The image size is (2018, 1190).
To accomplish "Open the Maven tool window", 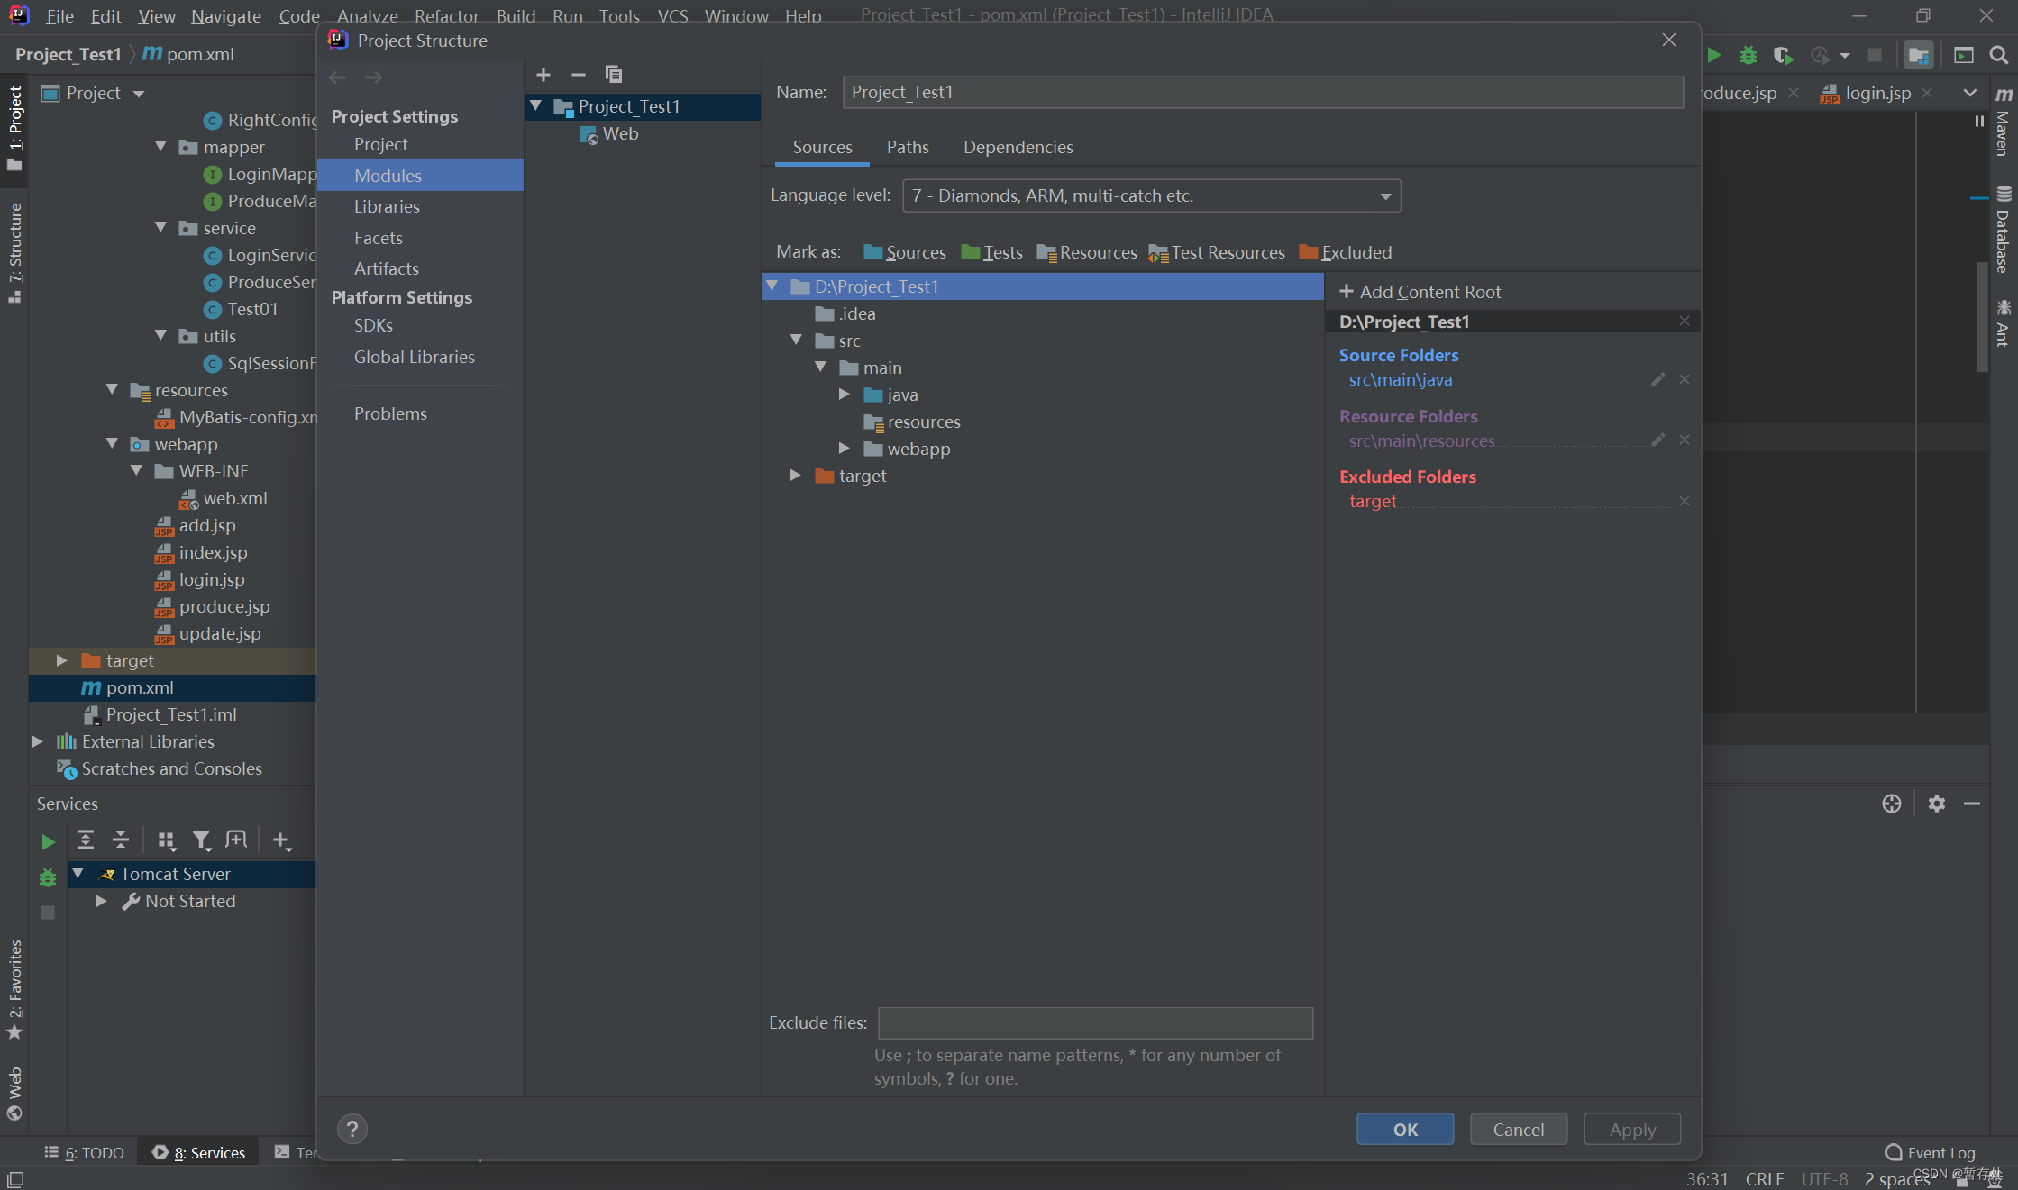I will pos(2003,123).
